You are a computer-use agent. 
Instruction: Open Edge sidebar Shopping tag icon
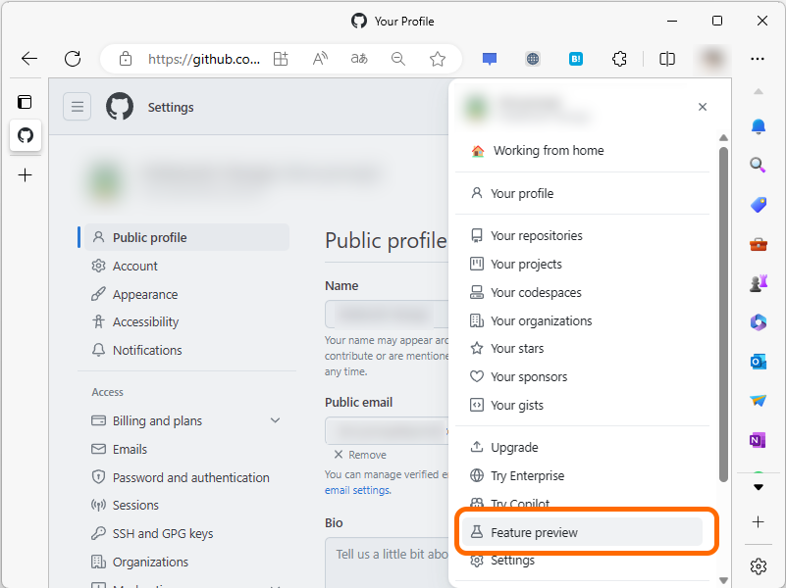pyautogui.click(x=759, y=205)
